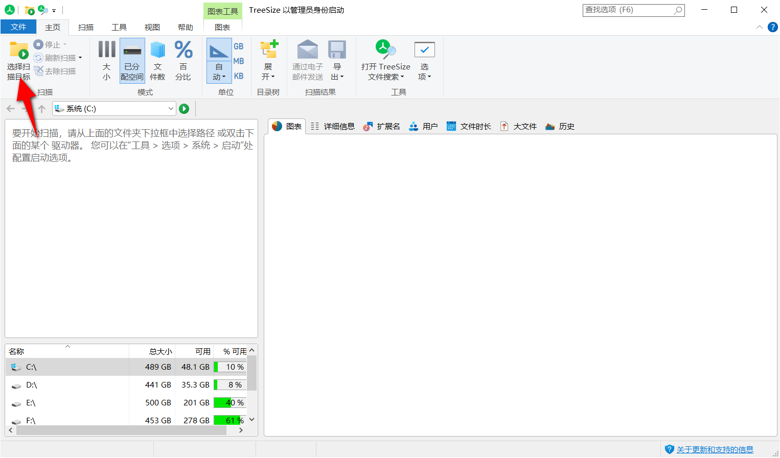The height and width of the screenshot is (458, 780).
Task: Switch size display mode to 文件数
Action: (x=157, y=60)
